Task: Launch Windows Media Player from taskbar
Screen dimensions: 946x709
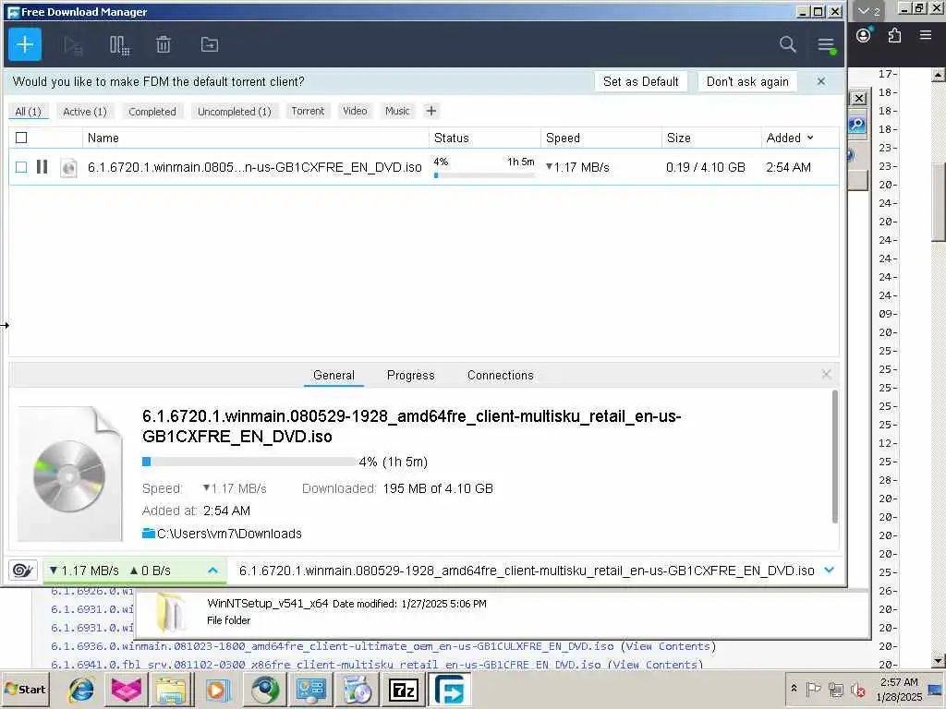Action: pos(218,690)
